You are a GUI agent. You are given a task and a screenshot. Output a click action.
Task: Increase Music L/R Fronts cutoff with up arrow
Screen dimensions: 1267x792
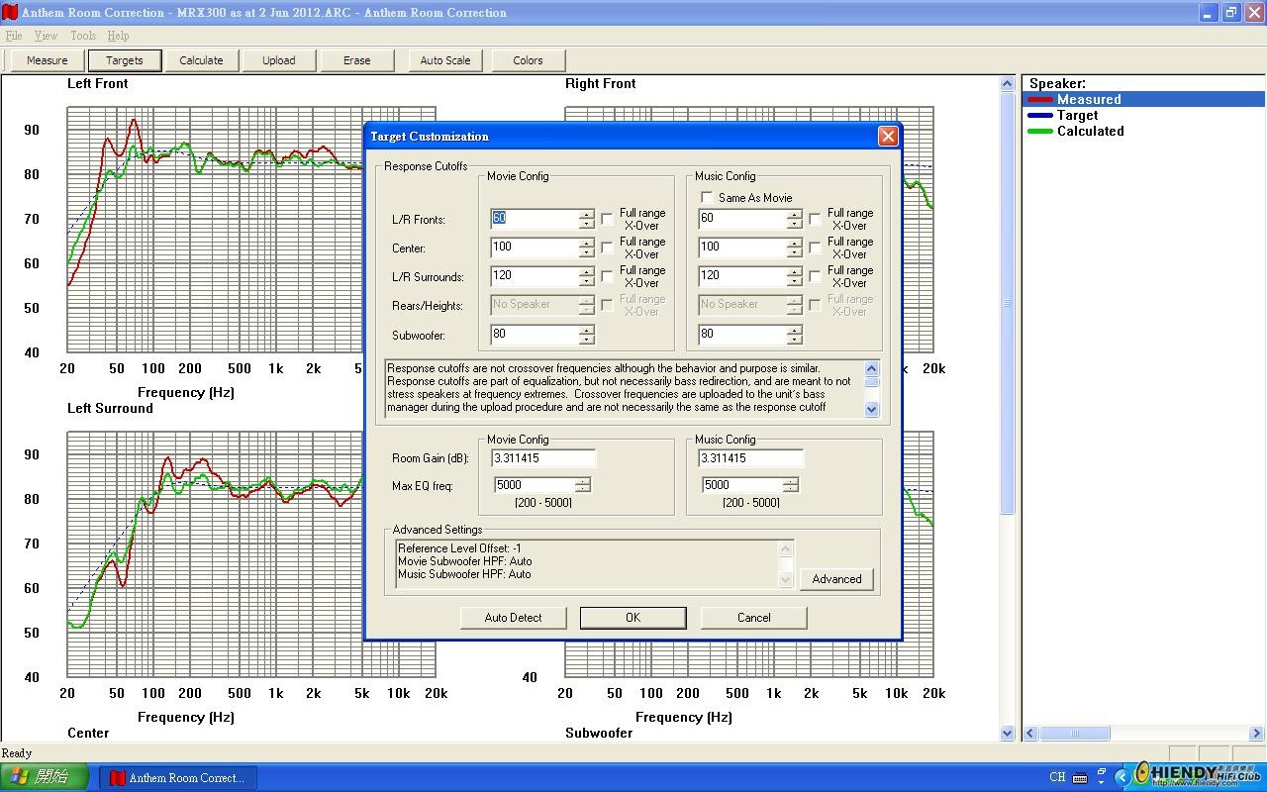[x=794, y=214]
